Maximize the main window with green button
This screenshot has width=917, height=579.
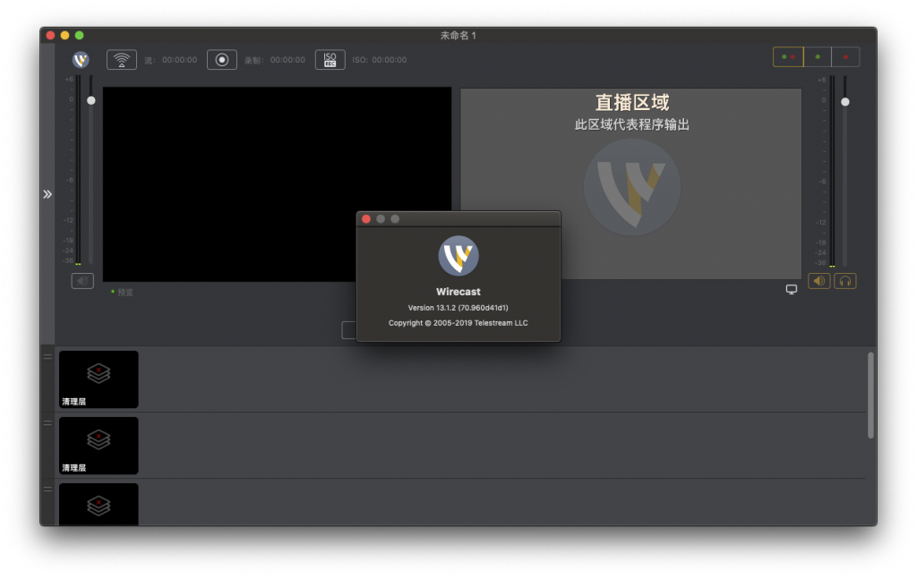80,36
